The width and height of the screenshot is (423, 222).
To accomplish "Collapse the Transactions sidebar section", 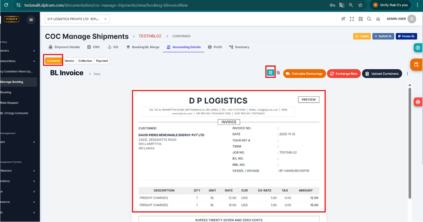I will 34,61.
